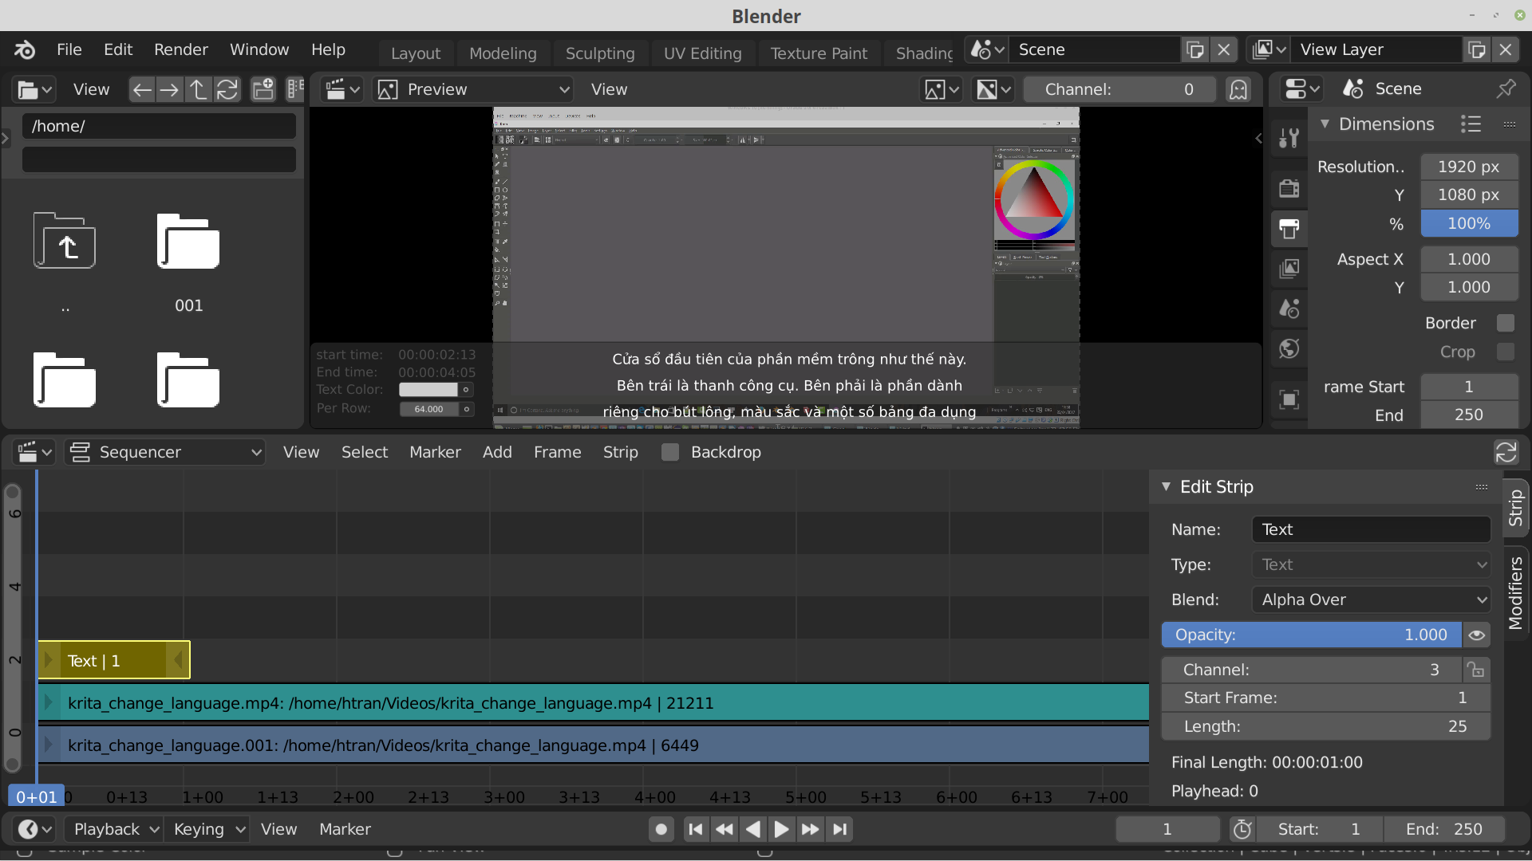This screenshot has height=861, width=1532.
Task: Enable the Backdrop checkbox
Action: (670, 452)
